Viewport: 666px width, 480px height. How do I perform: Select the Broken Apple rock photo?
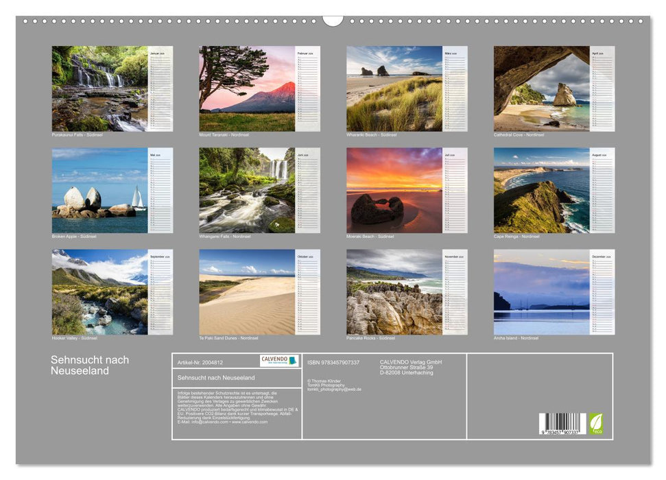(99, 191)
